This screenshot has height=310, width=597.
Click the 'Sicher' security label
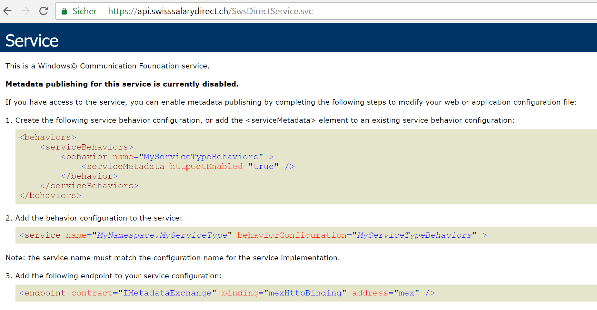click(x=85, y=11)
